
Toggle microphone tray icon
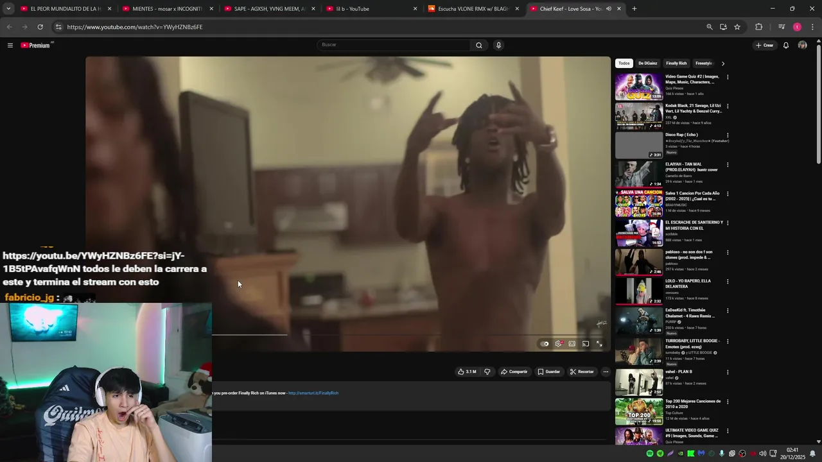pos(721,454)
